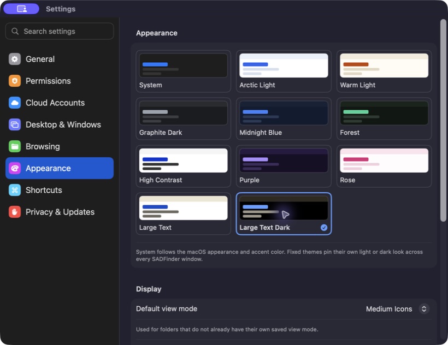This screenshot has height=345, width=448.
Task: Click the checkmark badge on Large Text Dark
Action: (324, 228)
